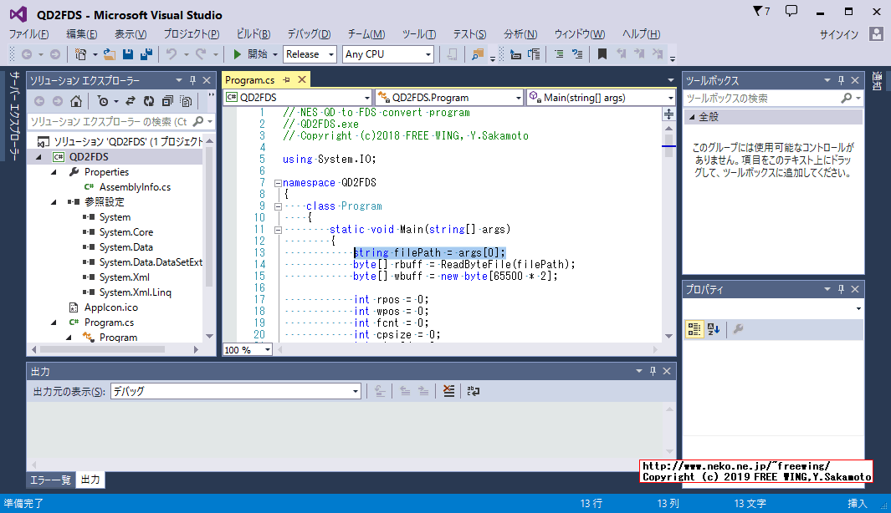Click サインイン to sign in
Screen dimensions: 891x513
point(838,34)
